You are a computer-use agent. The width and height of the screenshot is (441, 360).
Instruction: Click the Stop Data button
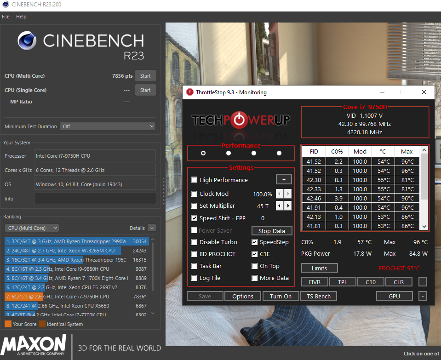tap(272, 231)
